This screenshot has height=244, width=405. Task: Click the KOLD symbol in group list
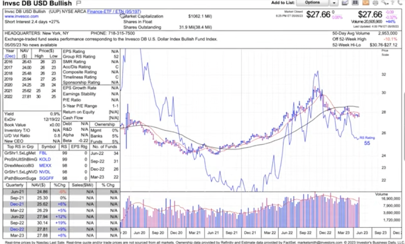[45, 159]
